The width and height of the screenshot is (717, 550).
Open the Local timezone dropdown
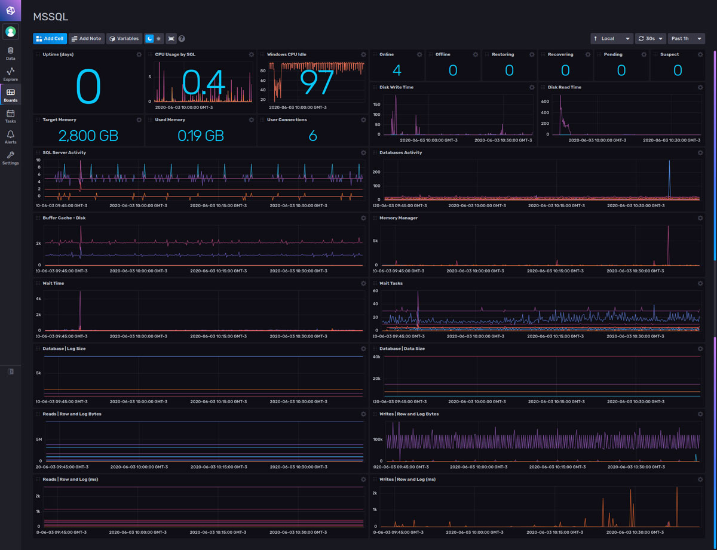[x=612, y=39]
